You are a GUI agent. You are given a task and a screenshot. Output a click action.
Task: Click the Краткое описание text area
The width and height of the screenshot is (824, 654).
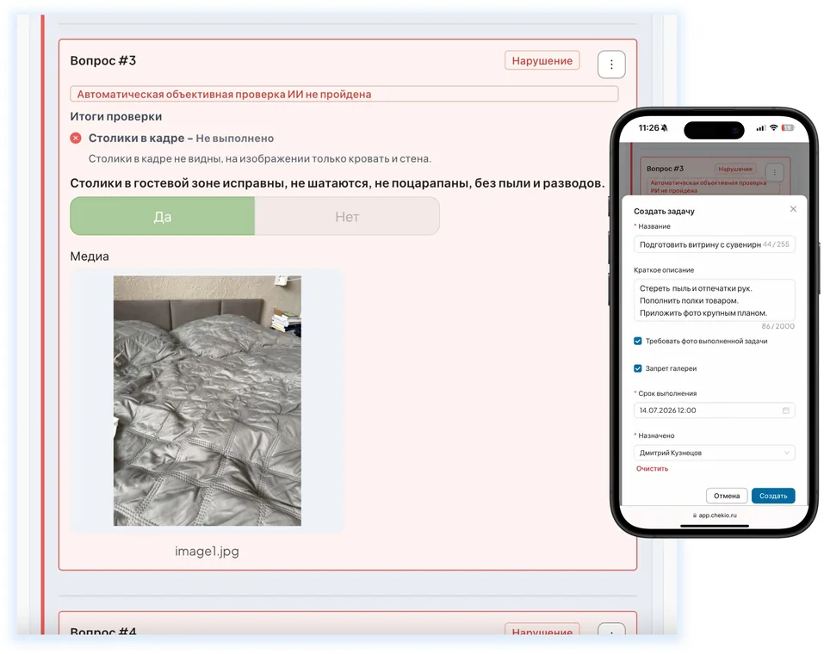tap(714, 300)
